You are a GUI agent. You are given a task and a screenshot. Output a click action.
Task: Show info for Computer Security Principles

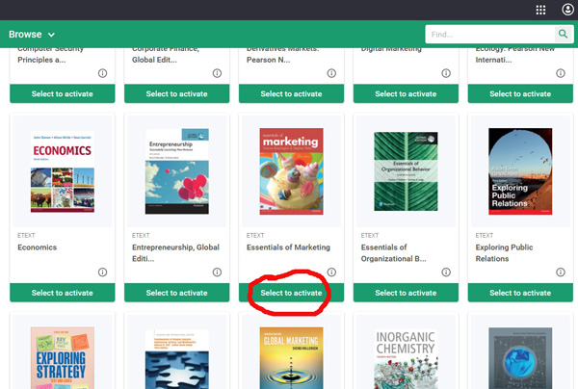102,73
